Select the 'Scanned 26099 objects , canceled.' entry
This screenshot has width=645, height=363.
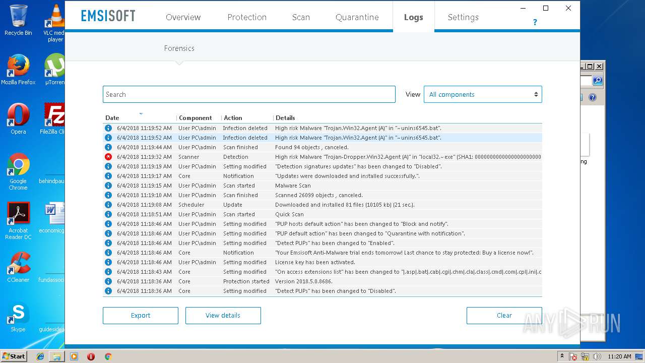point(322,195)
